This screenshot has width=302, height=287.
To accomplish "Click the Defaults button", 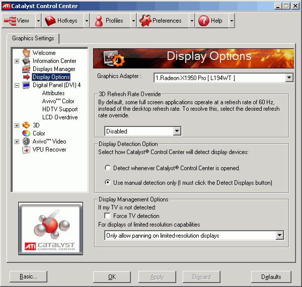I will coord(271,277).
